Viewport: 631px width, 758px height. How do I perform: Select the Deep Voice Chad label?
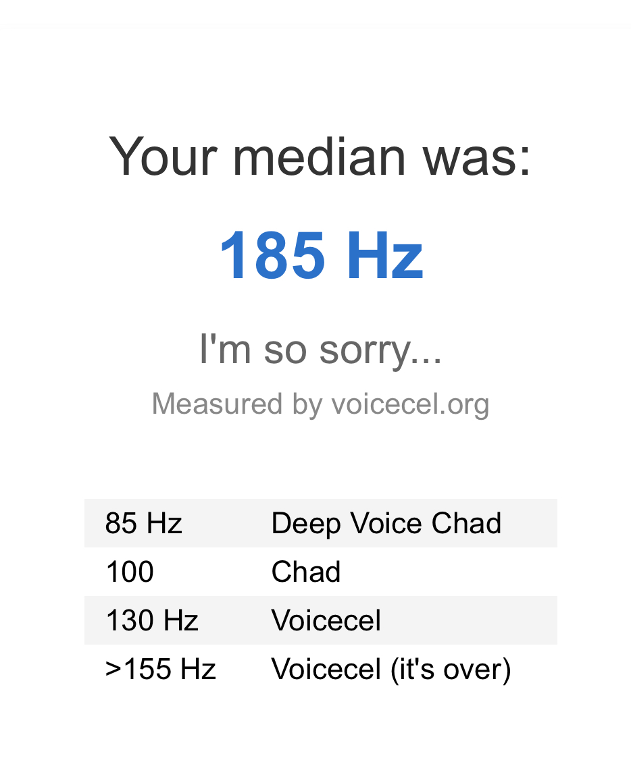[x=386, y=524]
